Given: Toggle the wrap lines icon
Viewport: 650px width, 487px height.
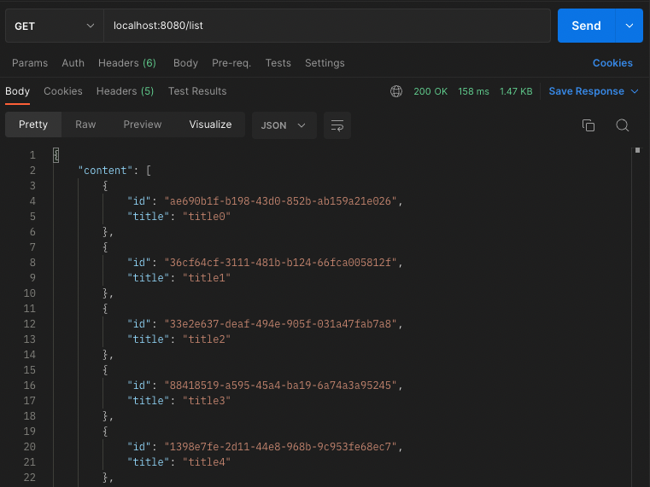Looking at the screenshot, I should [x=337, y=125].
